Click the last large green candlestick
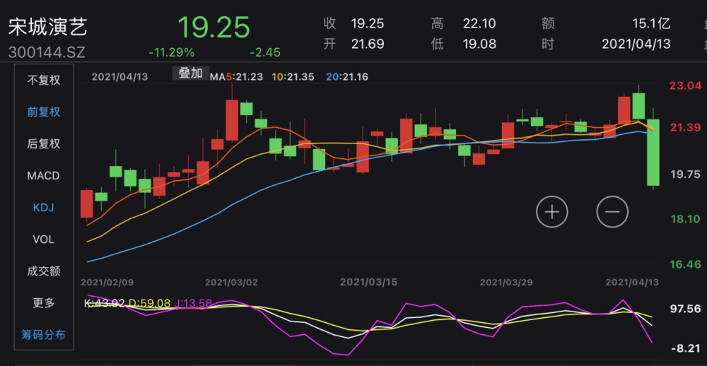Image resolution: width=707 pixels, height=366 pixels. tap(653, 153)
